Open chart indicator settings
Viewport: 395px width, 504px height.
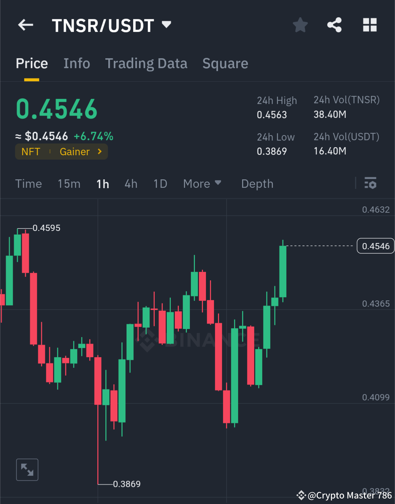point(370,183)
